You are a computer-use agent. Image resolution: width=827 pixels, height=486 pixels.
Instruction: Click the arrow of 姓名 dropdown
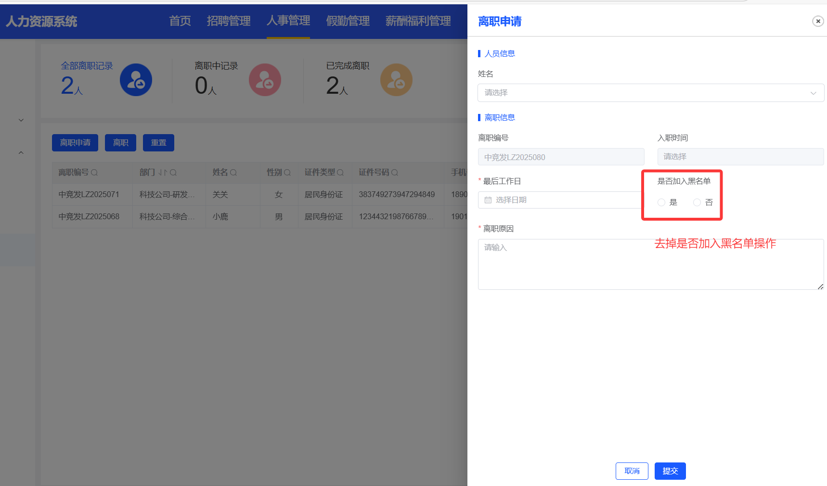coord(814,93)
